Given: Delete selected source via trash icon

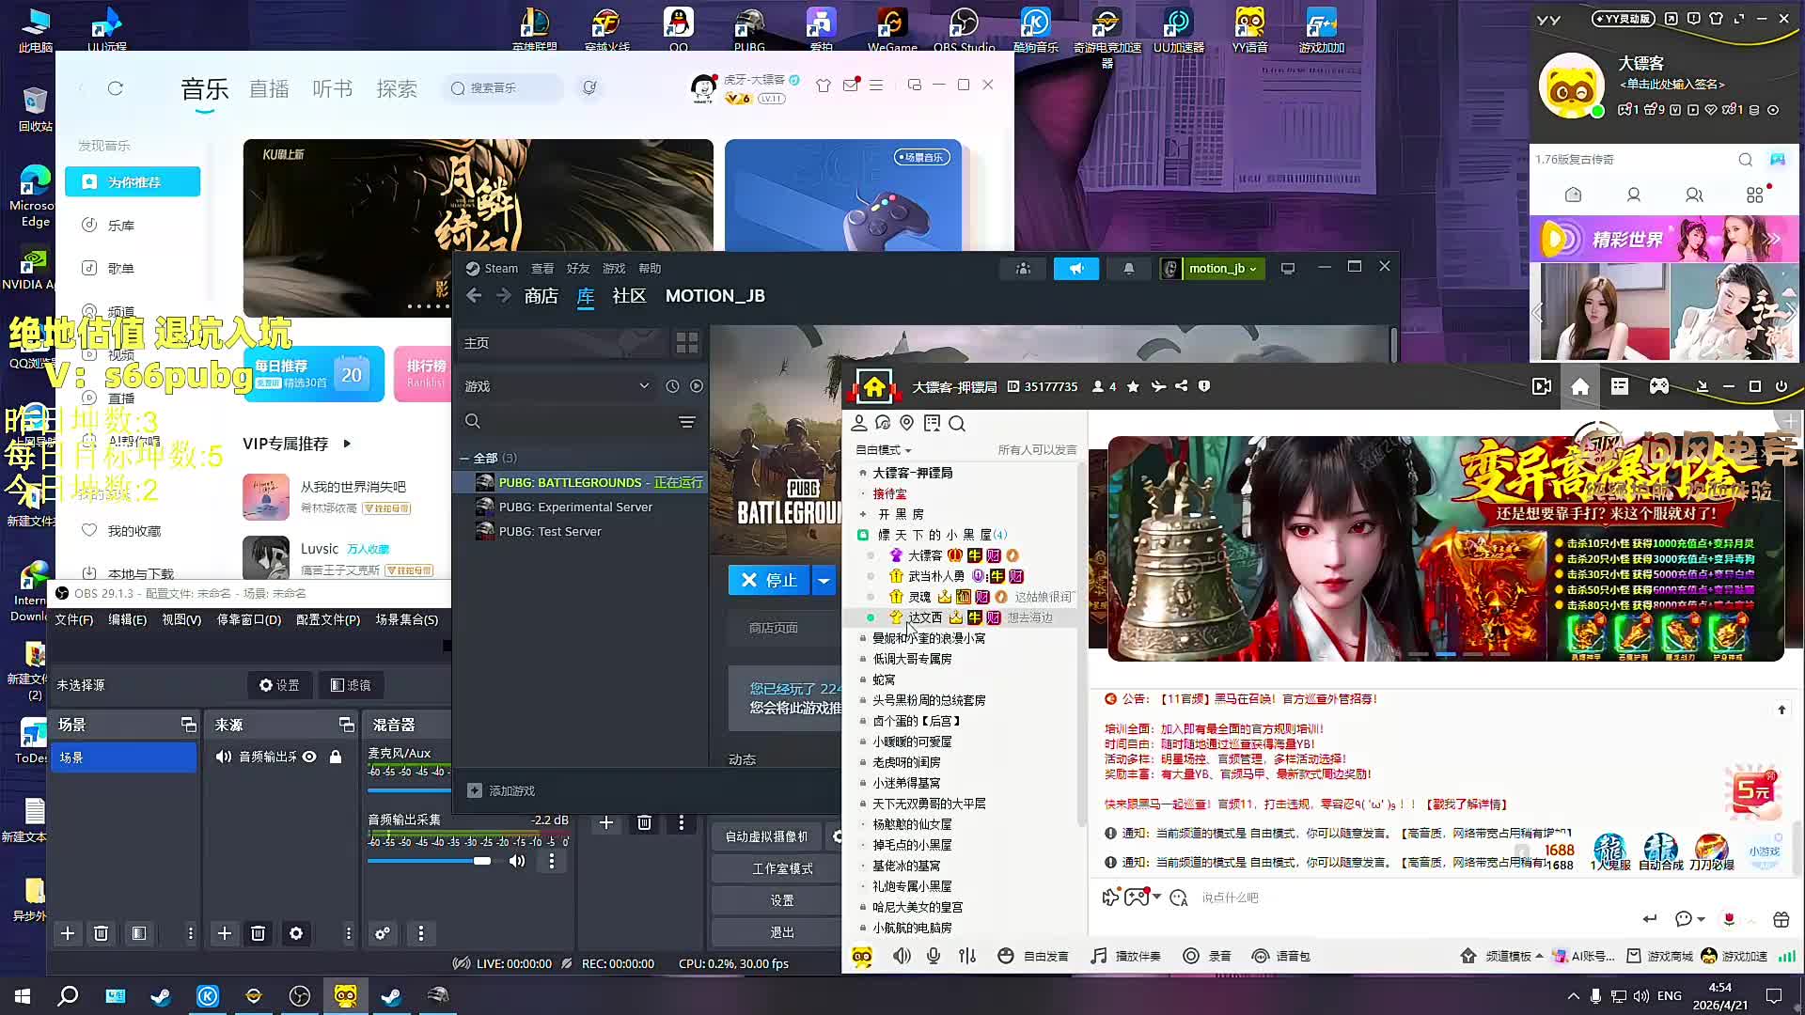Looking at the screenshot, I should (x=258, y=933).
